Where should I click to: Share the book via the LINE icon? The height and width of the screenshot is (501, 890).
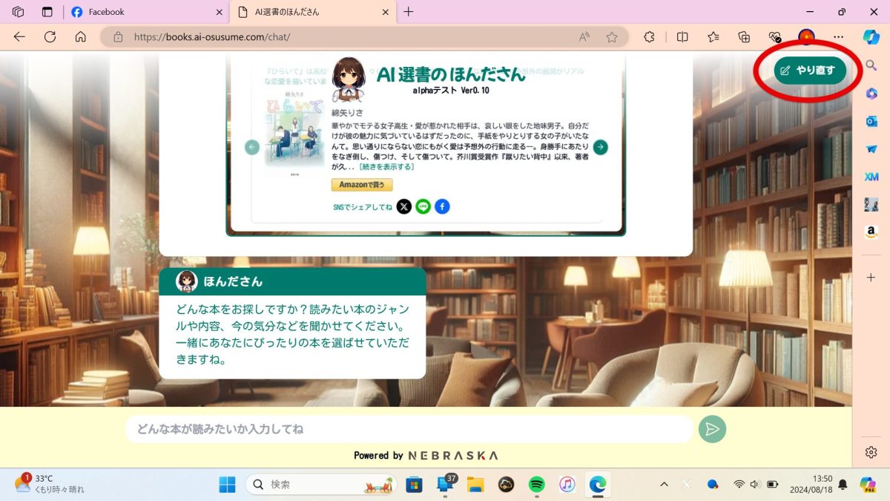(x=423, y=206)
